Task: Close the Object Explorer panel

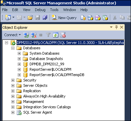Action: click(x=122, y=27)
